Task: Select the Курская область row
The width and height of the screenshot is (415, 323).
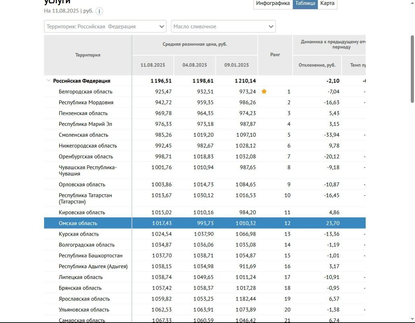Action: point(79,234)
